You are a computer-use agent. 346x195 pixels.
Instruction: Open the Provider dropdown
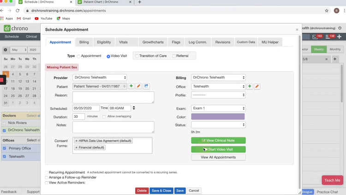click(100, 78)
